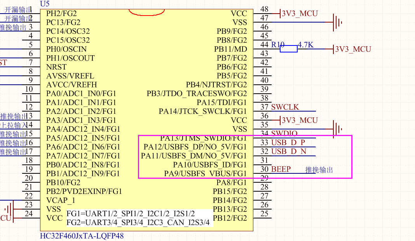Select the R10 resistor symbol
The width and height of the screenshot is (415, 241).
tap(288, 49)
